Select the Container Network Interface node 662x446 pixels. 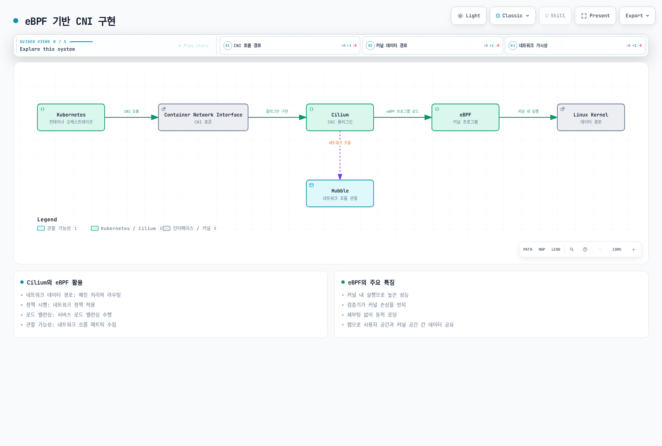(203, 117)
